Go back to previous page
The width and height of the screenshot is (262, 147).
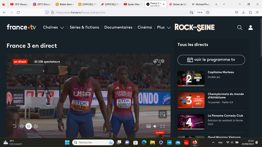(x=5, y=12)
